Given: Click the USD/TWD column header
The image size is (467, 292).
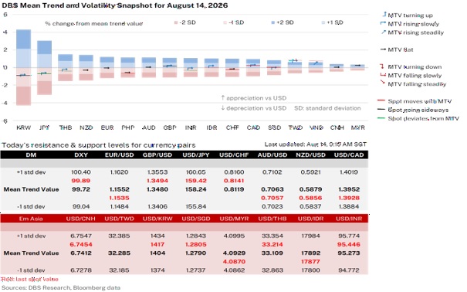Looking at the screenshot, I should pos(119,219).
